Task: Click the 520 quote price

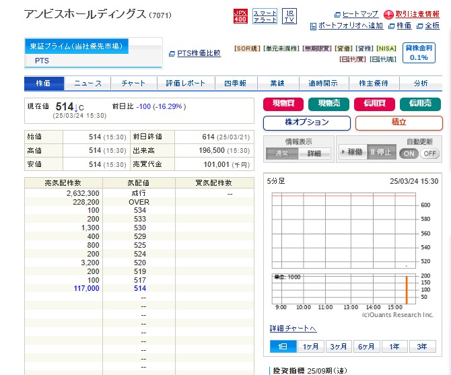Action: [140, 263]
